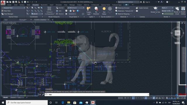The image size is (187, 105).
Task: Click the Material Mapping icon
Action: 116,14
